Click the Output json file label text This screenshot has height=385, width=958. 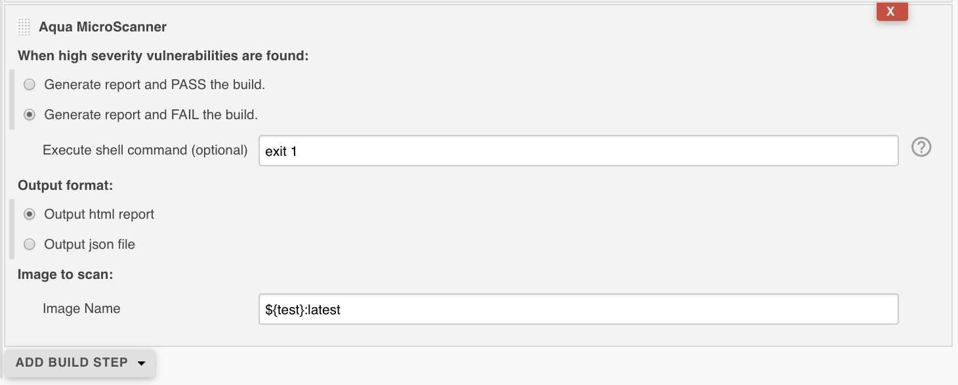click(x=89, y=244)
